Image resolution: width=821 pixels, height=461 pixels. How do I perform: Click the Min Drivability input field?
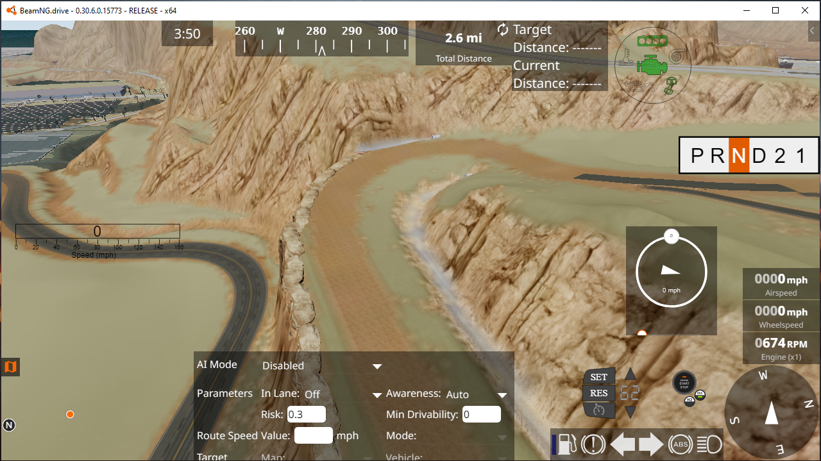(481, 414)
